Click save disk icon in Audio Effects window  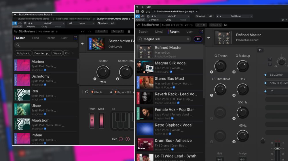pyautogui.click(x=226, y=25)
